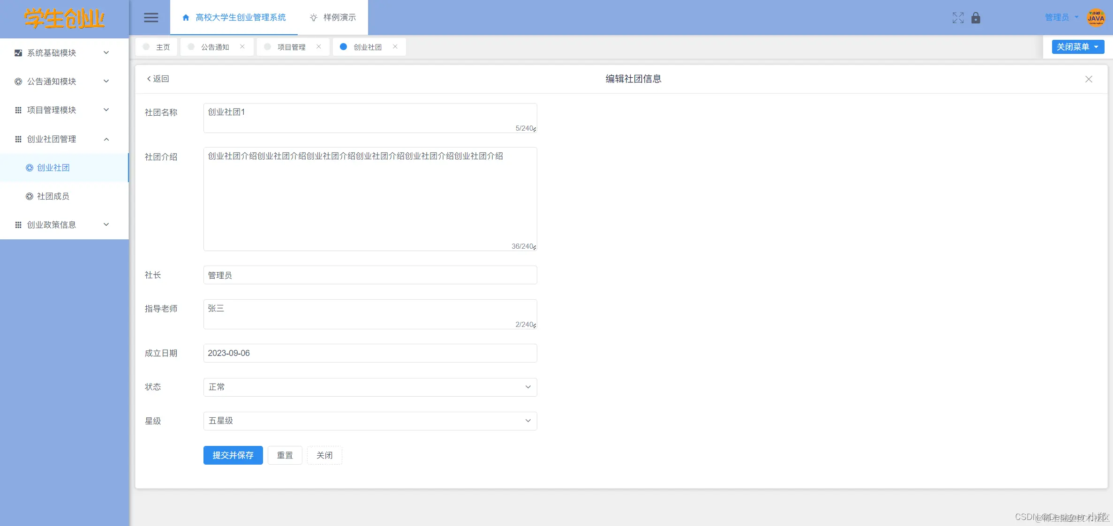This screenshot has width=1113, height=526.
Task: Switch to the 主页 tab
Action: point(157,47)
